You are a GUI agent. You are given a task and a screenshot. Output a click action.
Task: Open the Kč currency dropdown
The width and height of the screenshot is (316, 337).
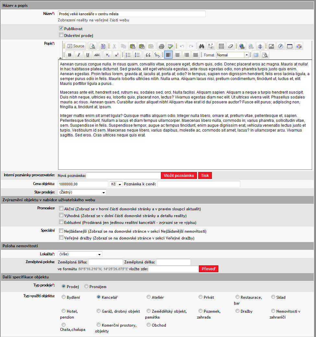116,184
